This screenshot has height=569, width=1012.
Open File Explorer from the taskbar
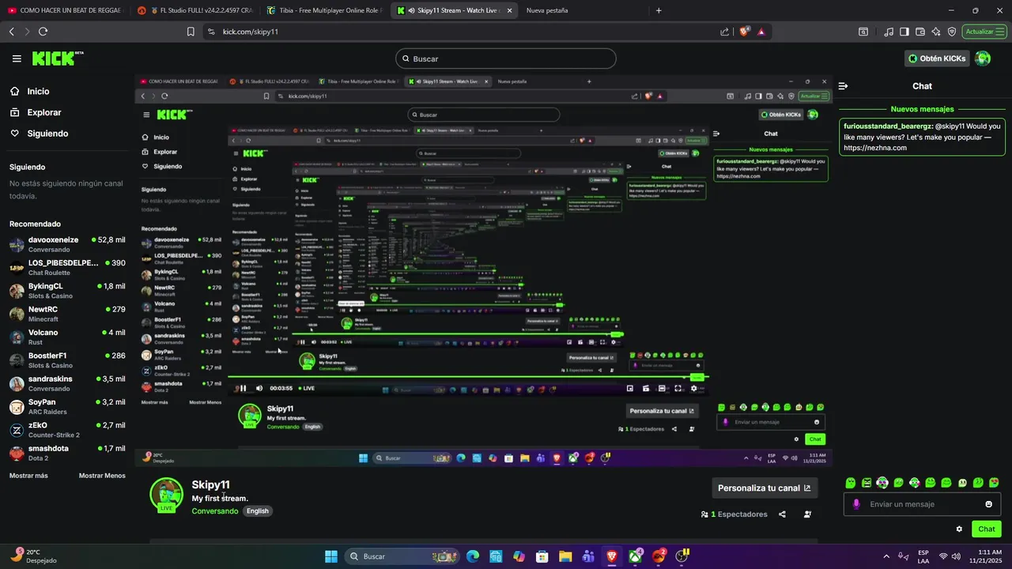(565, 556)
